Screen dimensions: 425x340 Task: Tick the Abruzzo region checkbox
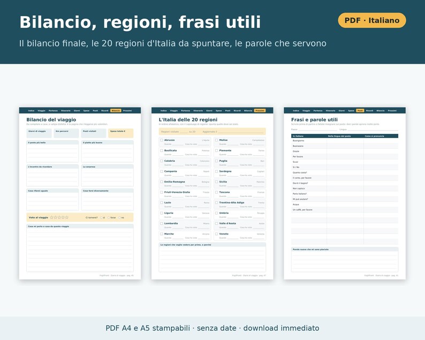[162, 140]
